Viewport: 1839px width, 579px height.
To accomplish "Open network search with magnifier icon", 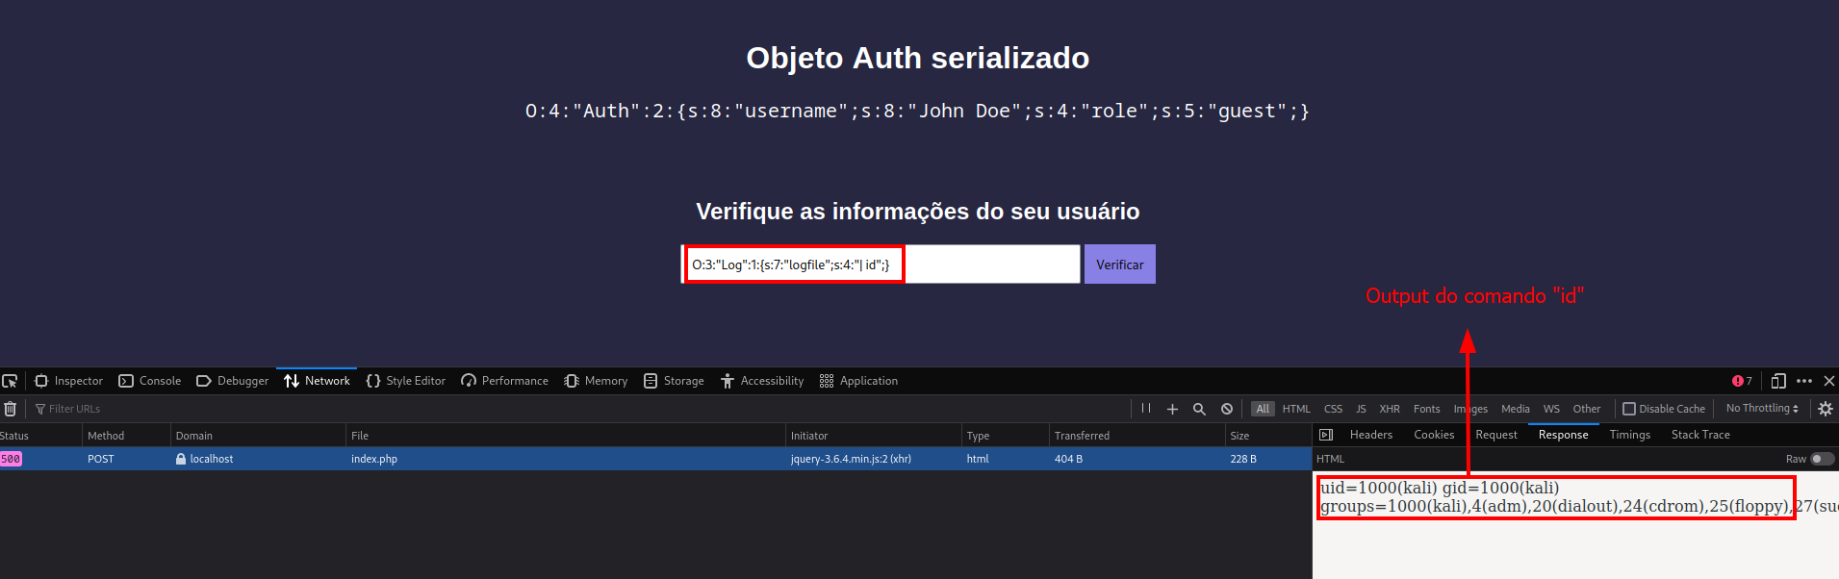I will 1199,409.
